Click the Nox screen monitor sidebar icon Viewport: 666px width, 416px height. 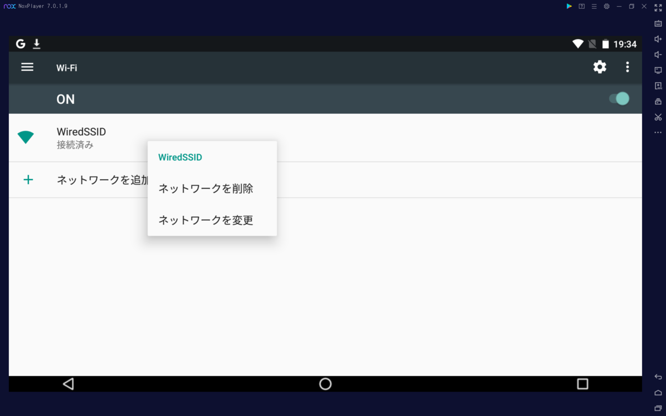[x=658, y=70]
